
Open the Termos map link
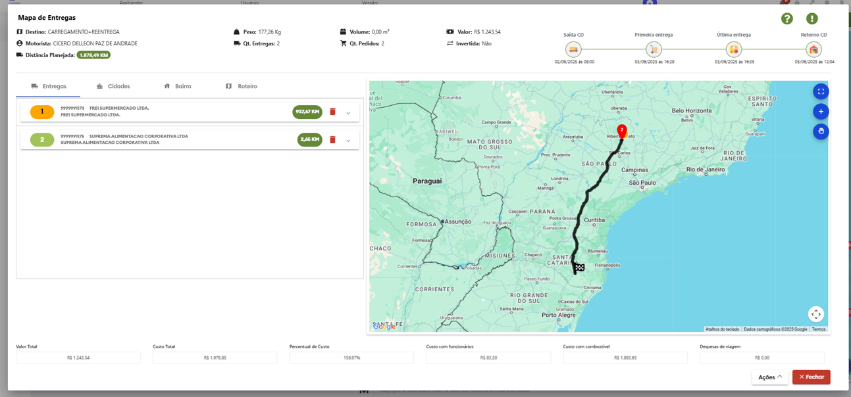818,329
